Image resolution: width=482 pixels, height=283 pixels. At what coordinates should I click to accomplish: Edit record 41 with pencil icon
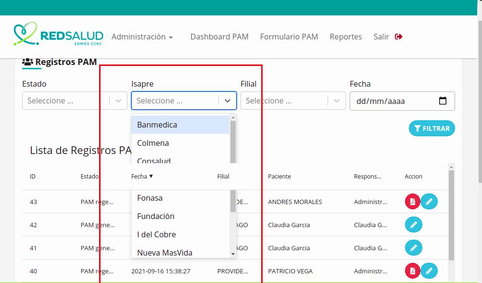[x=414, y=247]
